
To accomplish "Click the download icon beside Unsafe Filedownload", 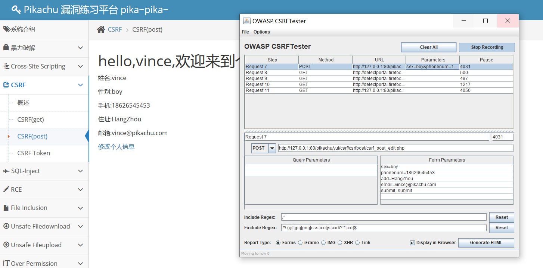I will pyautogui.click(x=6, y=226).
